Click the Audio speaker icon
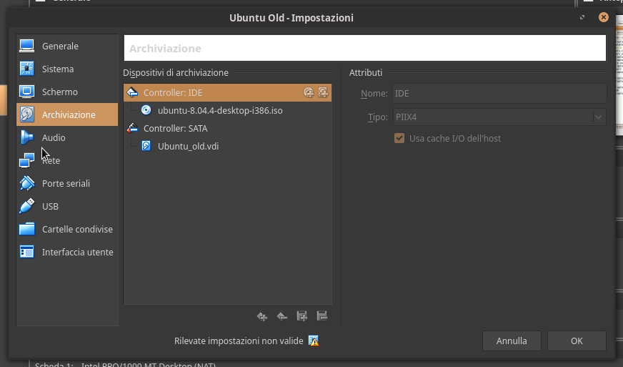The width and height of the screenshot is (623, 367). tap(27, 137)
